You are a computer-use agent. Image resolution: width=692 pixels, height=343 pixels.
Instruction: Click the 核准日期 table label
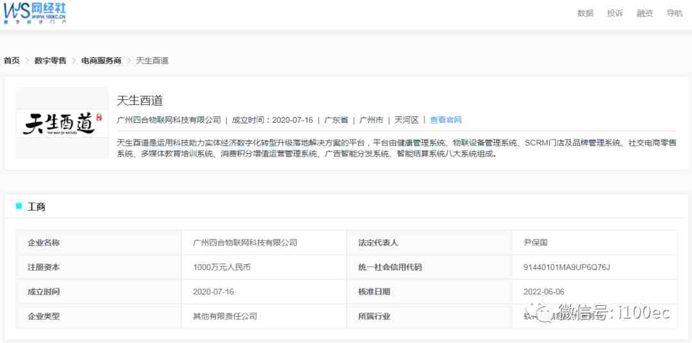coord(374,292)
